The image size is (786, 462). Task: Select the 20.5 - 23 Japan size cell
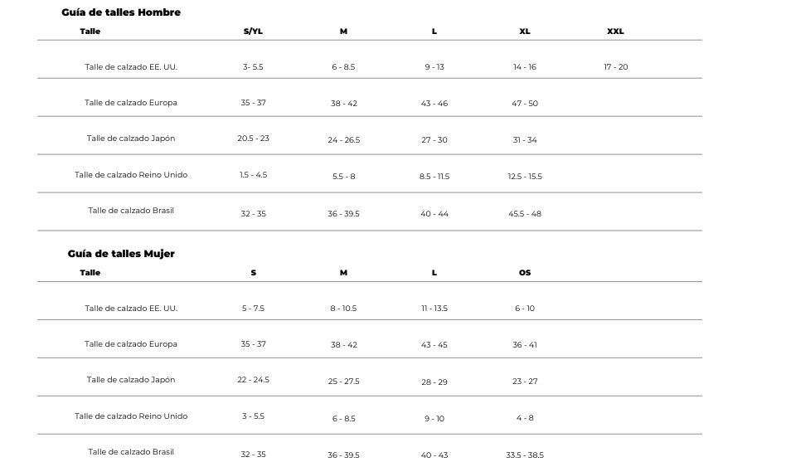tap(253, 139)
